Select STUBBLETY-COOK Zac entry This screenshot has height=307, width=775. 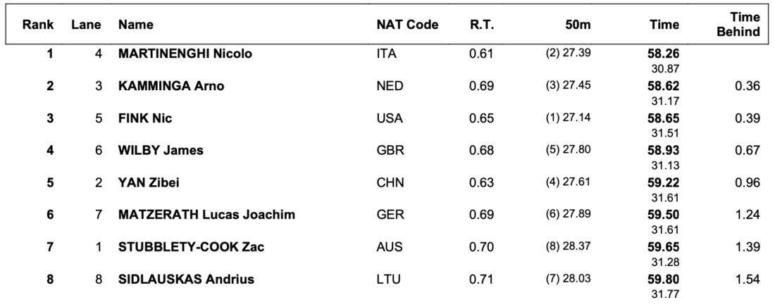[x=191, y=247]
